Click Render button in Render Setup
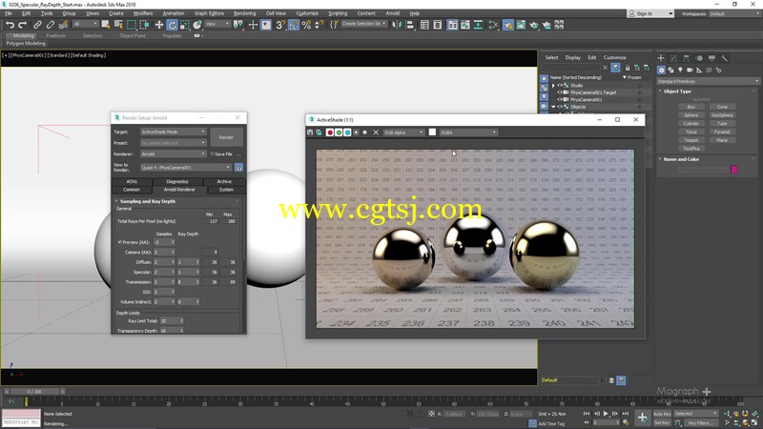763x429 pixels. [x=226, y=137]
